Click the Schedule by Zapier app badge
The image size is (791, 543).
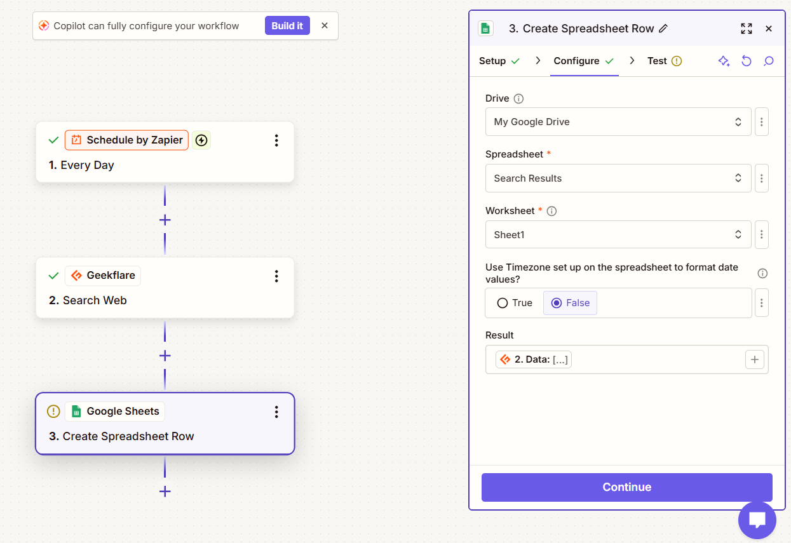tap(127, 140)
